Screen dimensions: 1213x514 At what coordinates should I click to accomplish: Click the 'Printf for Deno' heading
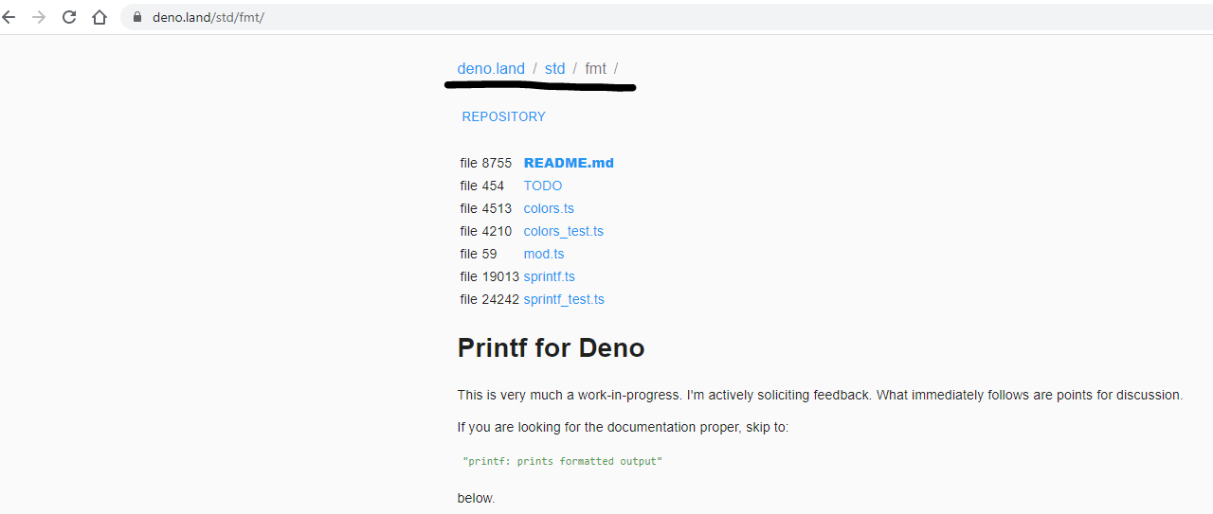(551, 347)
